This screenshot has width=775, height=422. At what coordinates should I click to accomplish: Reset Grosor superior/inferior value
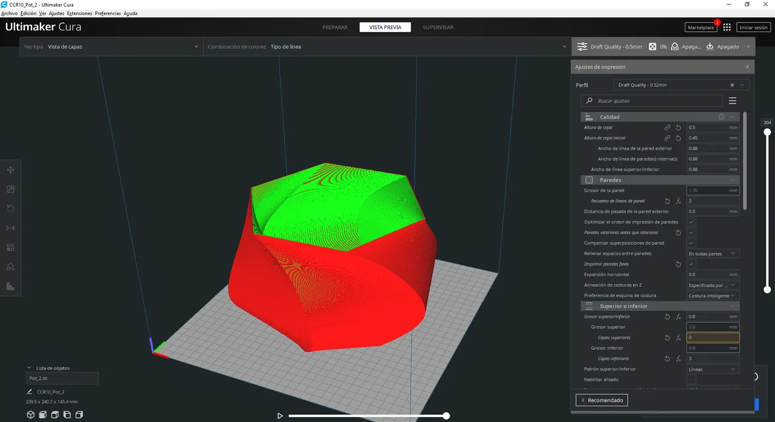(x=667, y=317)
